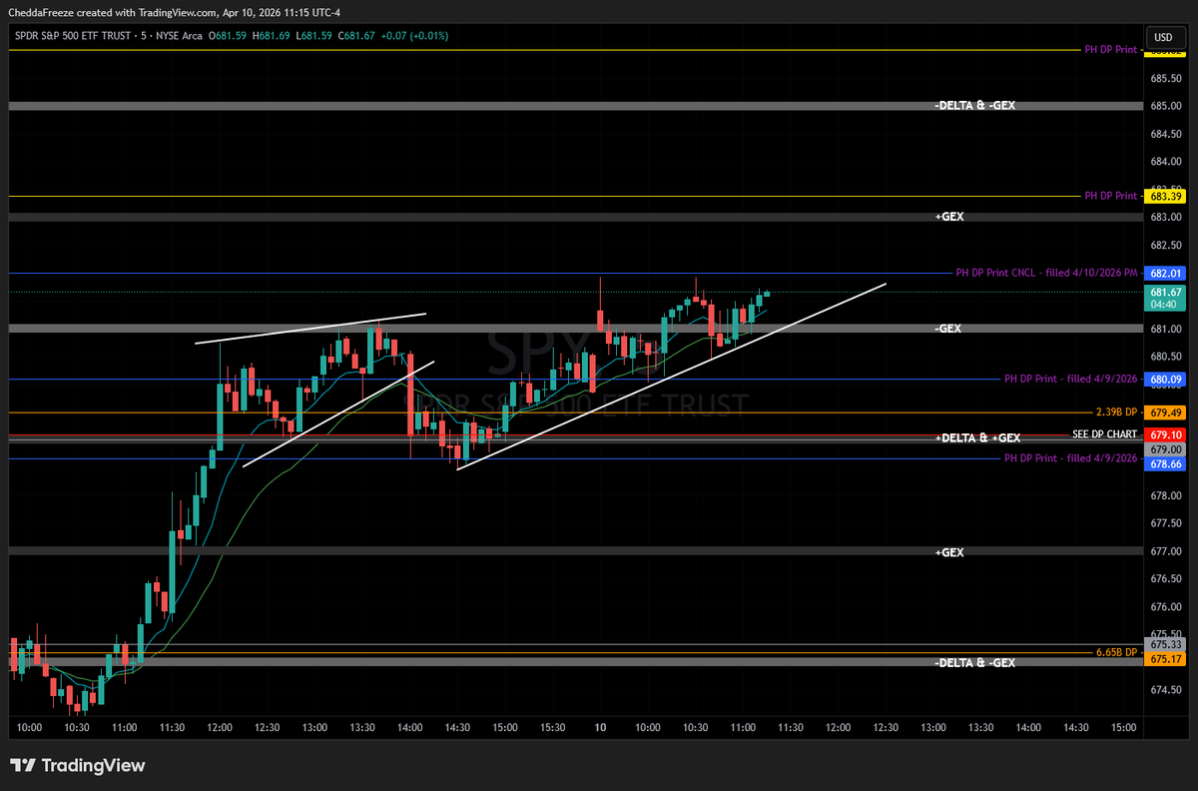This screenshot has width=1198, height=791.
Task: Click the blue 678.66 price tag
Action: point(1166,464)
